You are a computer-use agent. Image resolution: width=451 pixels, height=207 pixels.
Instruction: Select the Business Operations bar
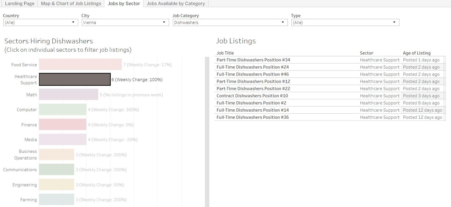pos(56,154)
